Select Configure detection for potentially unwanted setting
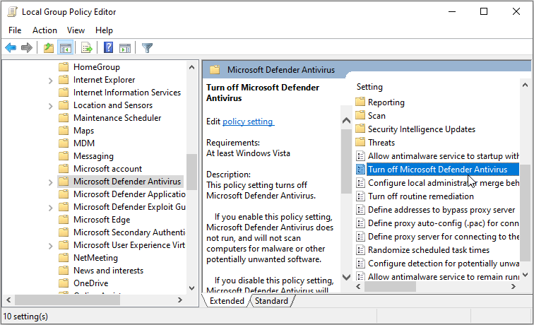Viewport: 534px width, 325px height. (x=443, y=264)
